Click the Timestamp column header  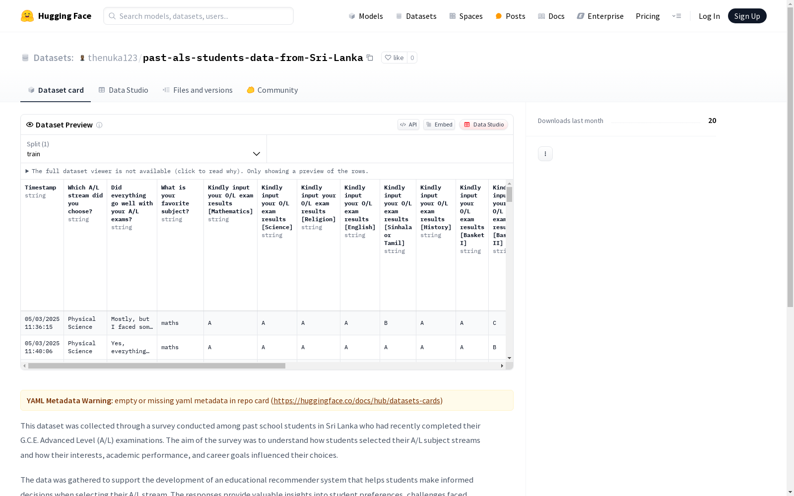coord(42,245)
